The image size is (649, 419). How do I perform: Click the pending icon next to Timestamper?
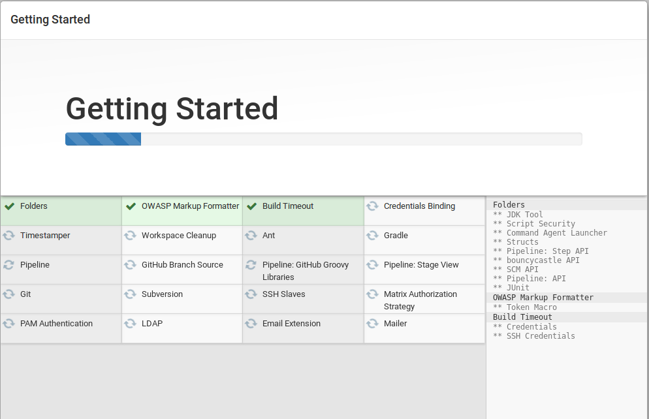pos(9,236)
